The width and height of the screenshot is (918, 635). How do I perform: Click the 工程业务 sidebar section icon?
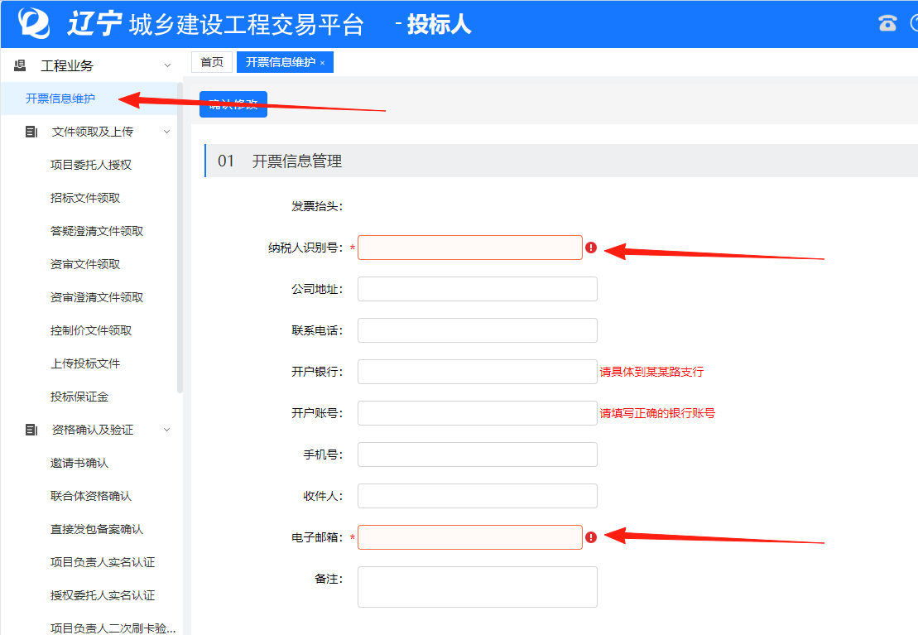tap(20, 65)
